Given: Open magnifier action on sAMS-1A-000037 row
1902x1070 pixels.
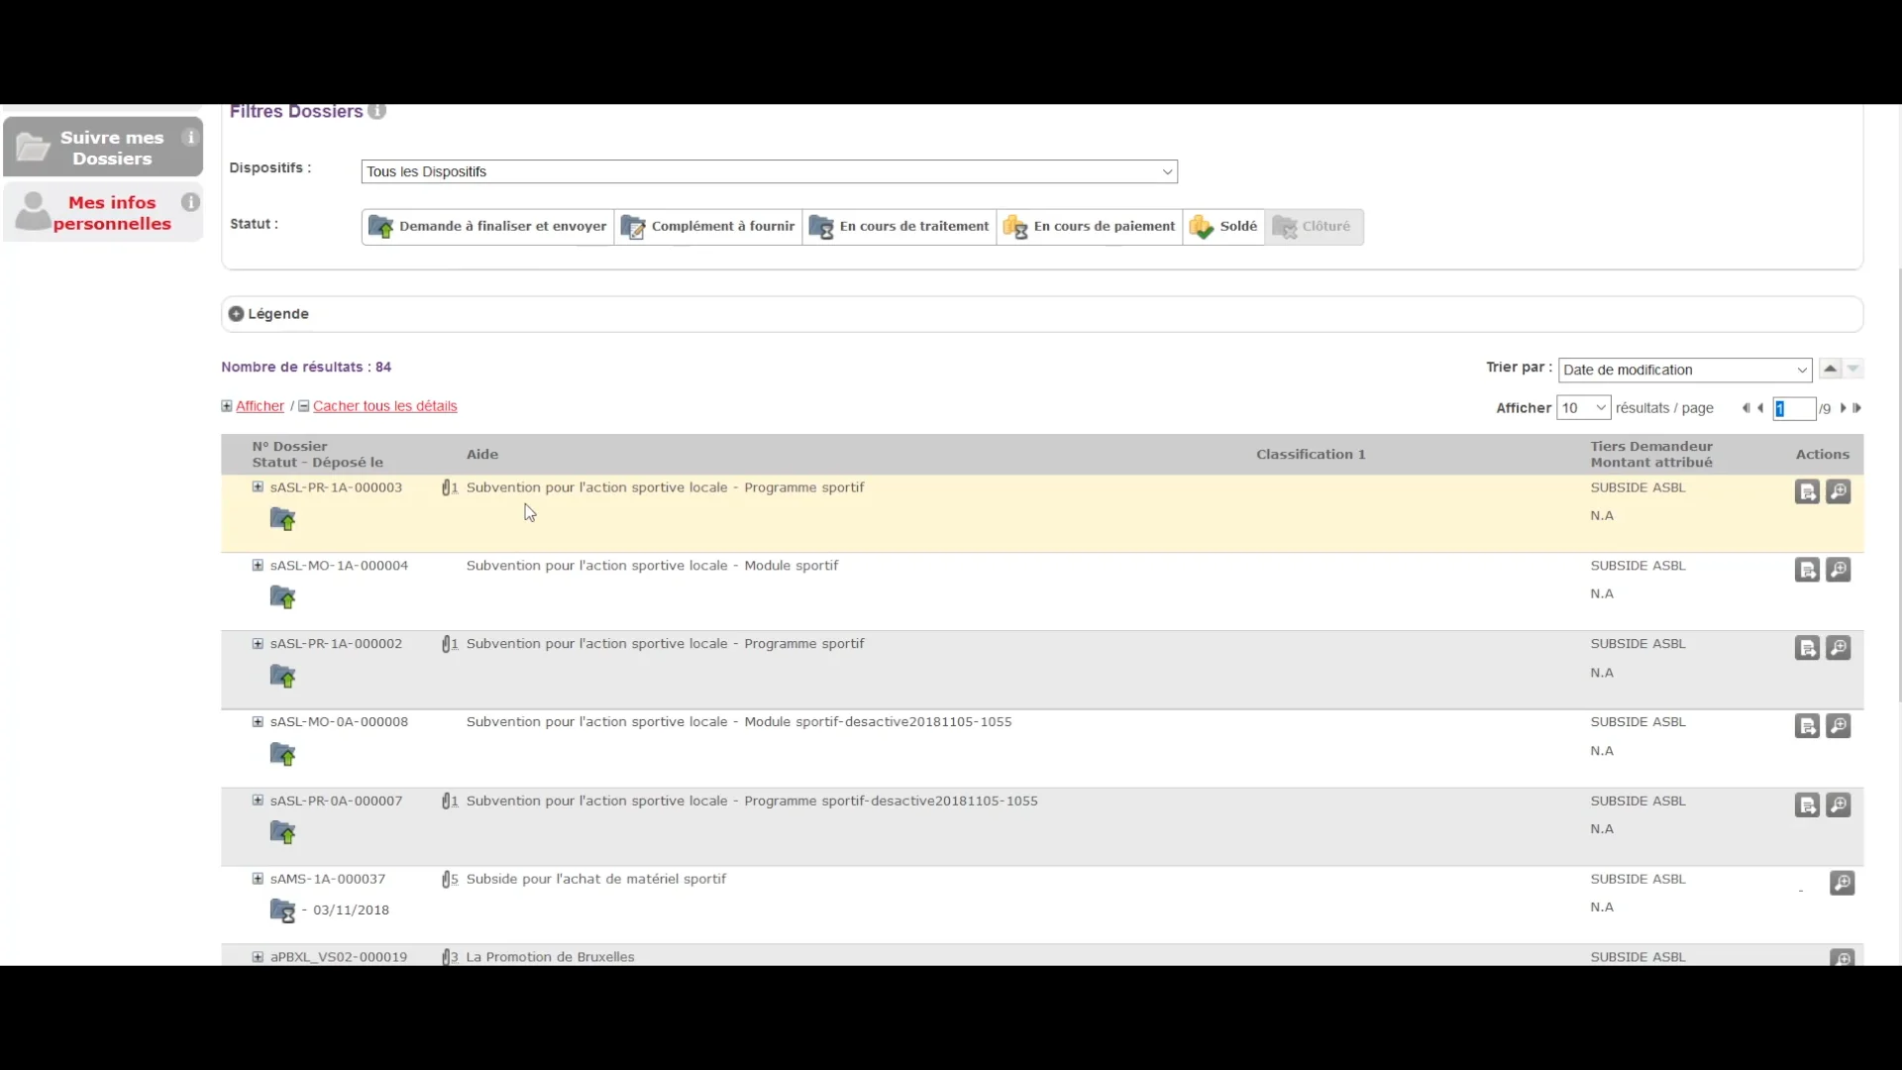Looking at the screenshot, I should tap(1842, 883).
